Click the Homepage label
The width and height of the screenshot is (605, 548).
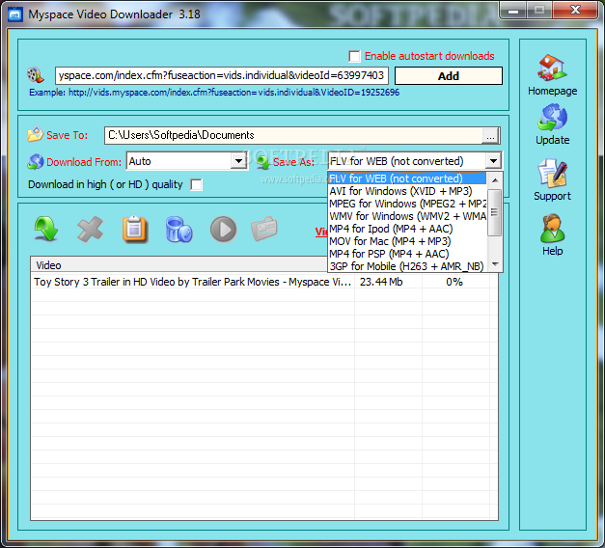tap(552, 91)
